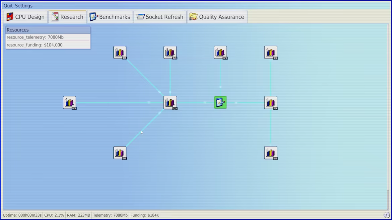Click the resource_telemetry: 7080Mb row
The height and width of the screenshot is (220, 392).
coord(48,37)
